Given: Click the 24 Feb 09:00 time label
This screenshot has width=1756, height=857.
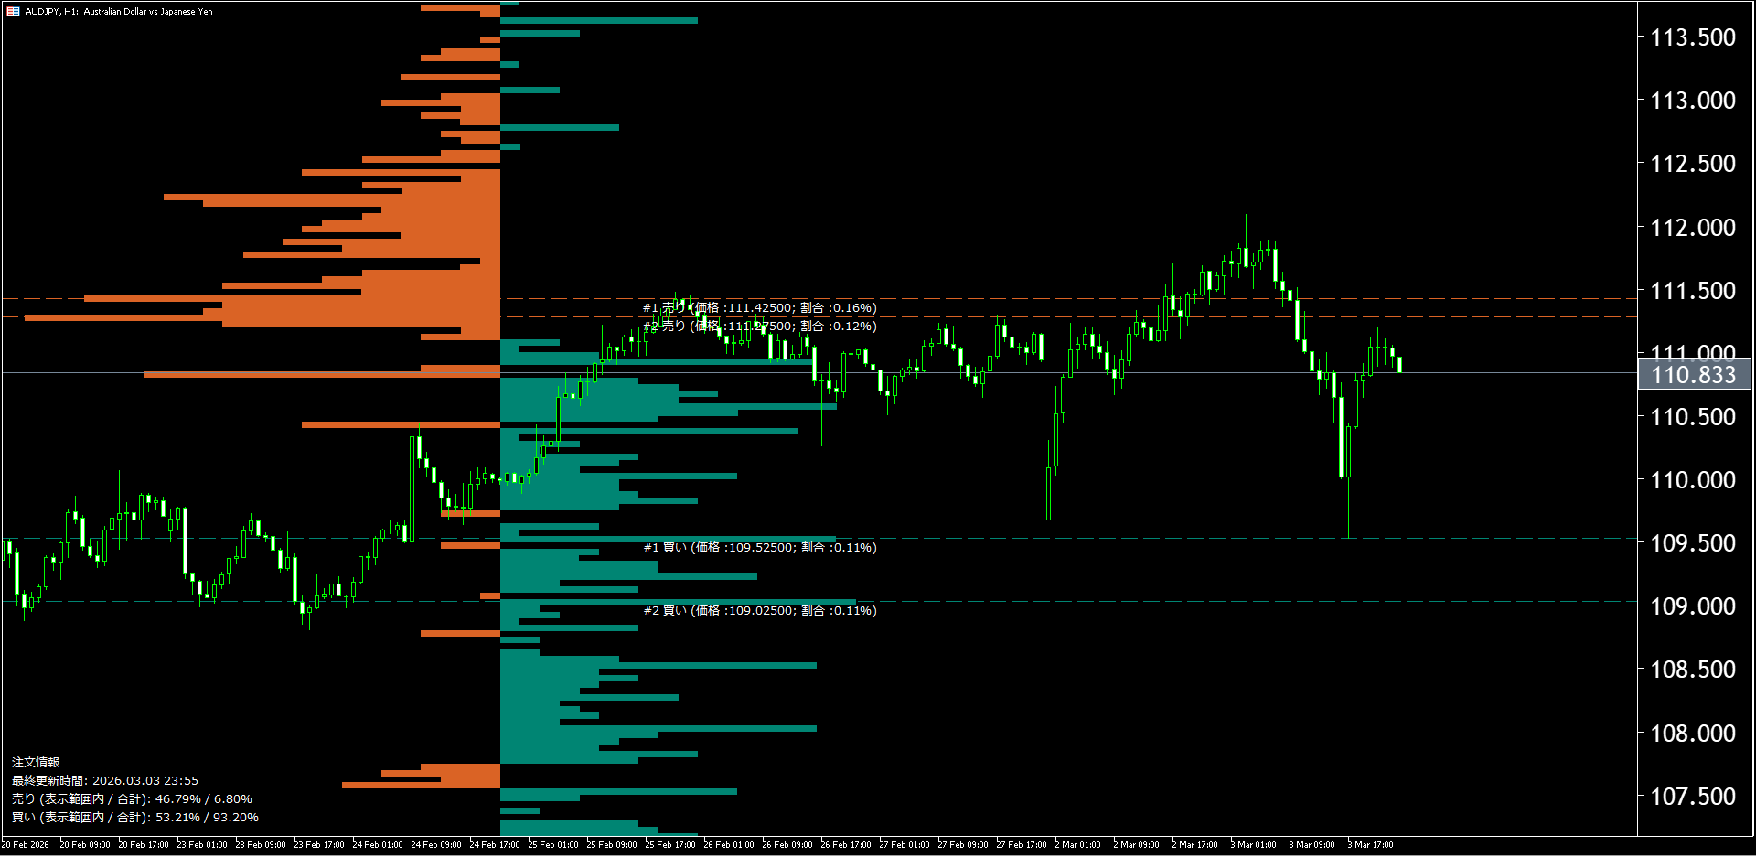Looking at the screenshot, I should pyautogui.click(x=436, y=845).
